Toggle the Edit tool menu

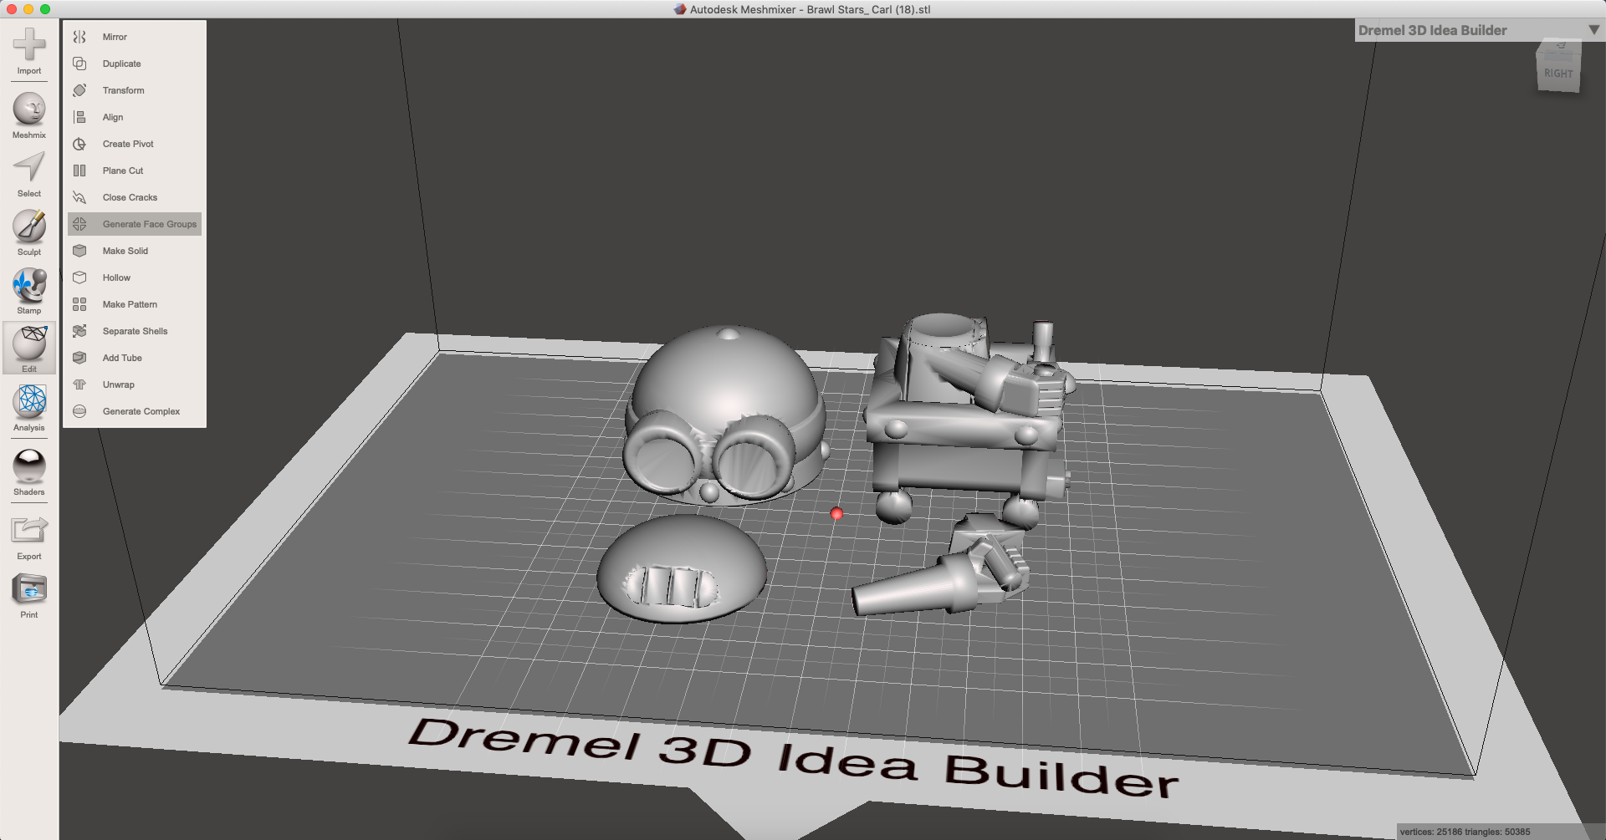click(29, 348)
